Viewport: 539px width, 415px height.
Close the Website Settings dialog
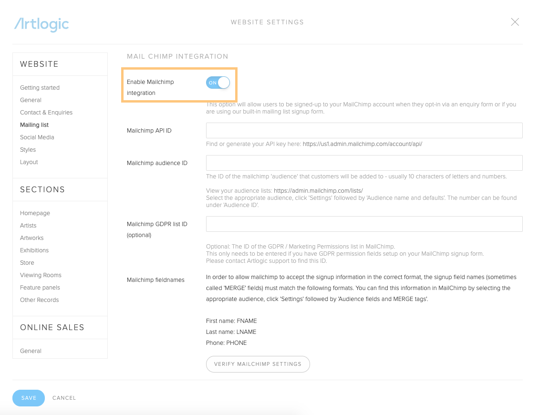tap(515, 22)
